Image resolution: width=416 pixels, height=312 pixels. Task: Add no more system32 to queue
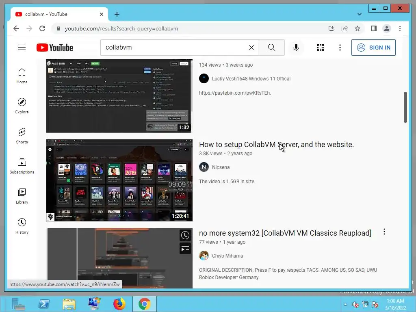click(185, 249)
